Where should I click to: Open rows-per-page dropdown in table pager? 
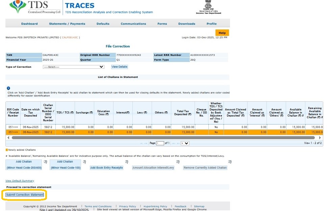point(185,143)
